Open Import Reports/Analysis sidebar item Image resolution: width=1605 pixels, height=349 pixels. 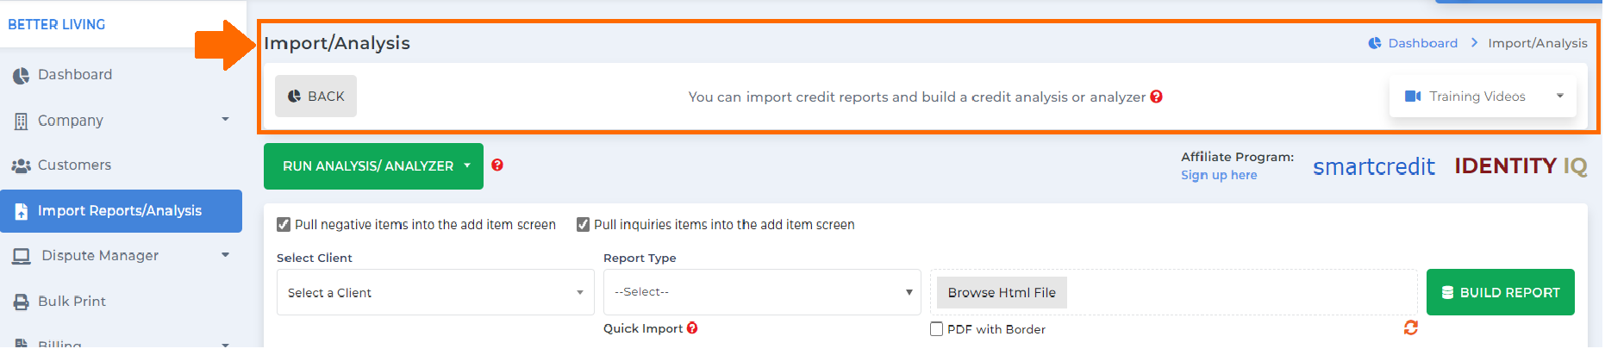click(121, 211)
